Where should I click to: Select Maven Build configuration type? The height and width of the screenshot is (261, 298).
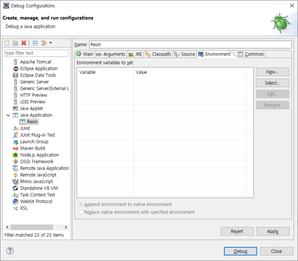(32, 148)
